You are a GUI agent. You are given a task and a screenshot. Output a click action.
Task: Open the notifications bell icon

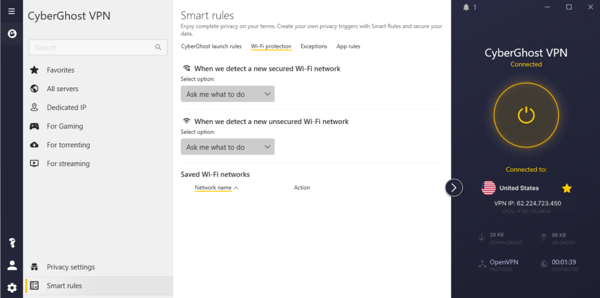pyautogui.click(x=466, y=7)
